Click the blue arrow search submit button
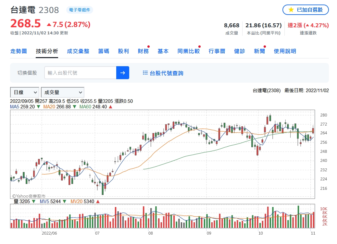 pyautogui.click(x=122, y=73)
